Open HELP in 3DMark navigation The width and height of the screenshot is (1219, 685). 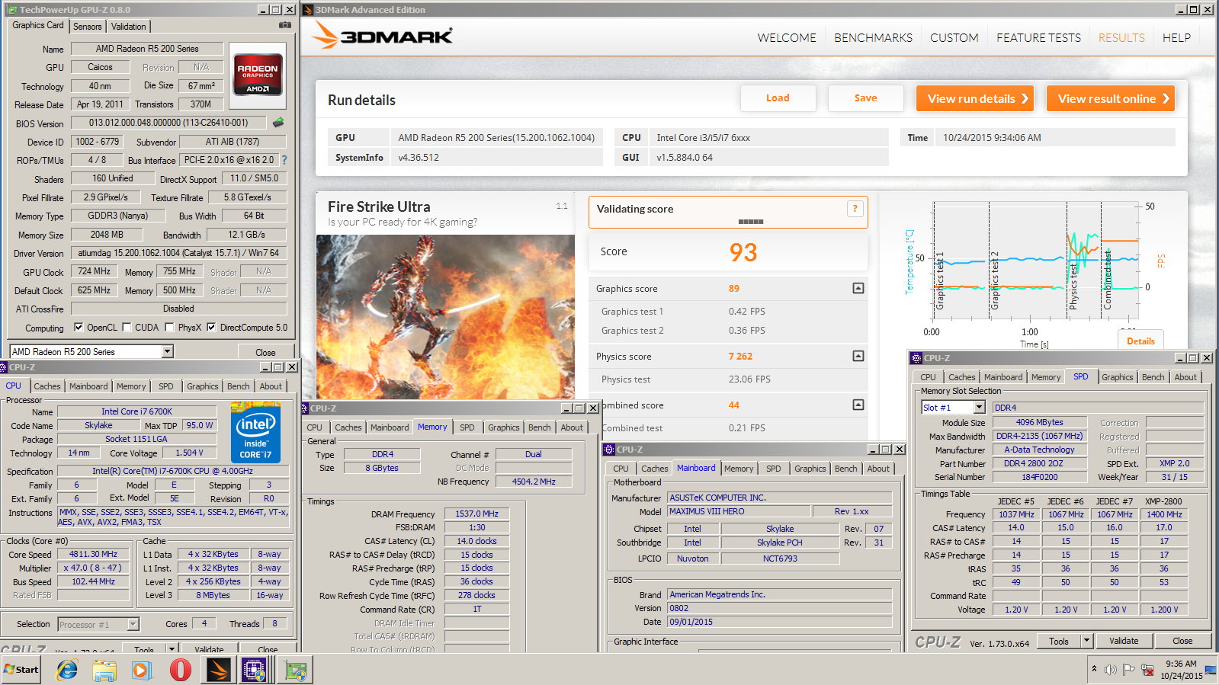(1176, 37)
